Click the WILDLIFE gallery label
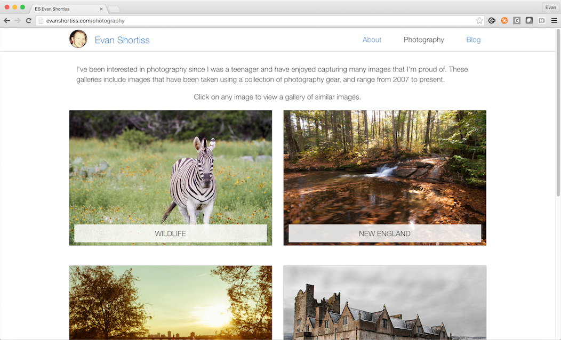This screenshot has height=340, width=561. tap(170, 233)
